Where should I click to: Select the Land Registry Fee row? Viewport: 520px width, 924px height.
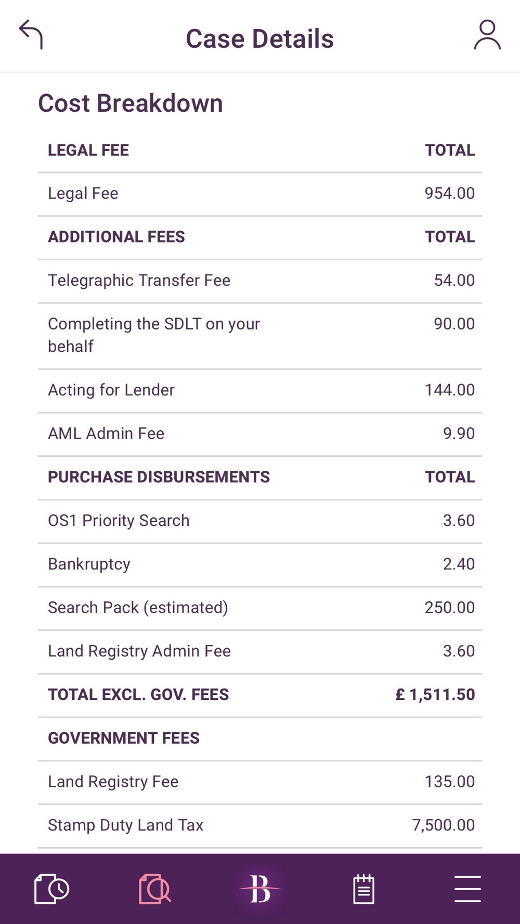(260, 782)
